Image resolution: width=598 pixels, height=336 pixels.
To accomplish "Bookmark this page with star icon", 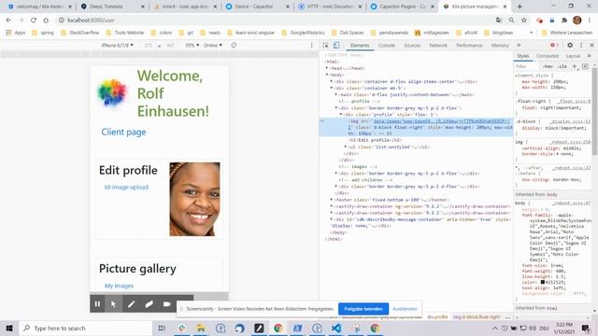I will tap(524, 21).
